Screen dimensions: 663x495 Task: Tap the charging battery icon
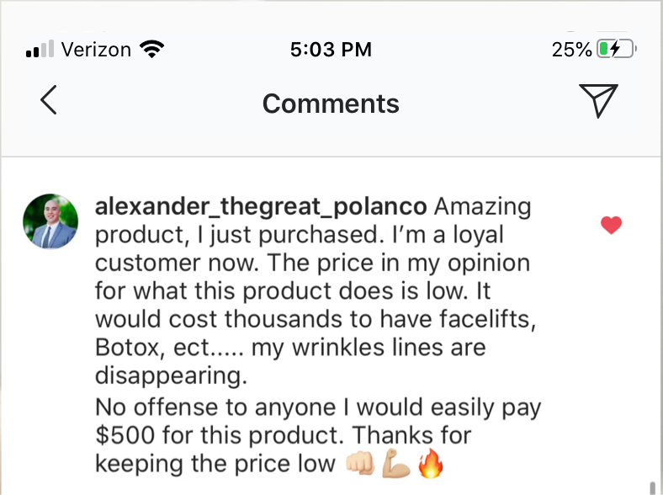click(x=614, y=50)
